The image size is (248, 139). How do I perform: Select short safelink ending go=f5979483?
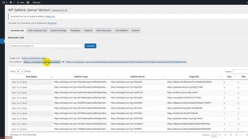pyautogui.click(x=126, y=113)
